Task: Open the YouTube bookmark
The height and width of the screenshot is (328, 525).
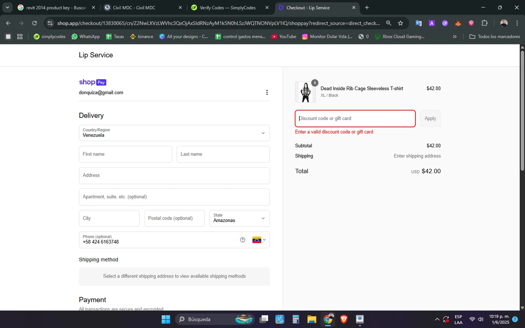Action: (x=284, y=36)
